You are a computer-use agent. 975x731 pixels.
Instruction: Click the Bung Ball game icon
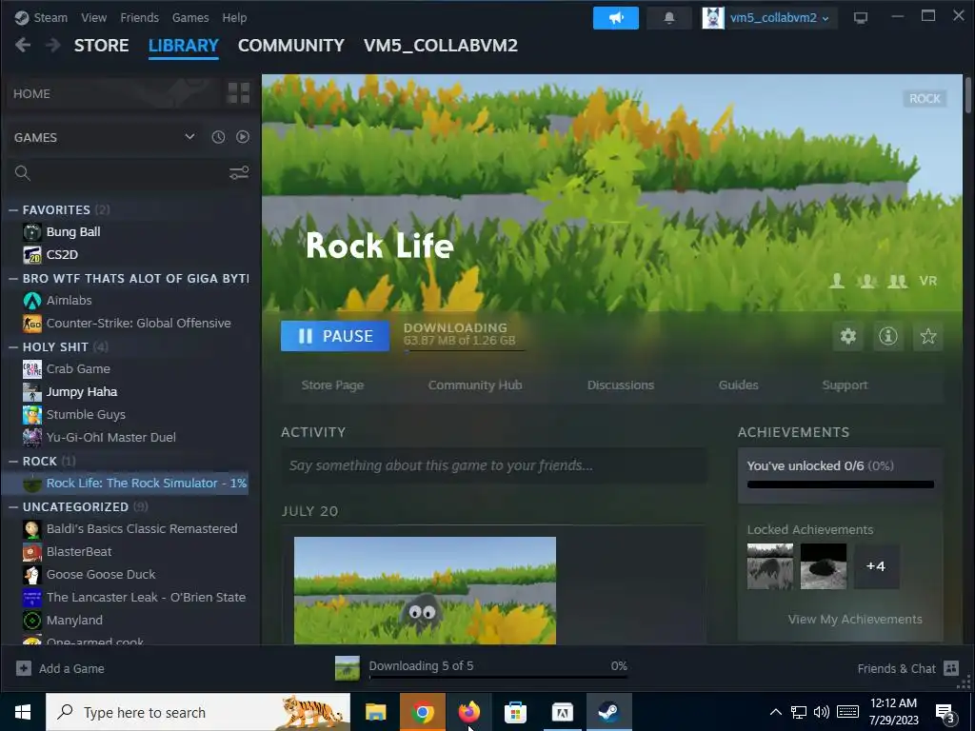(32, 232)
